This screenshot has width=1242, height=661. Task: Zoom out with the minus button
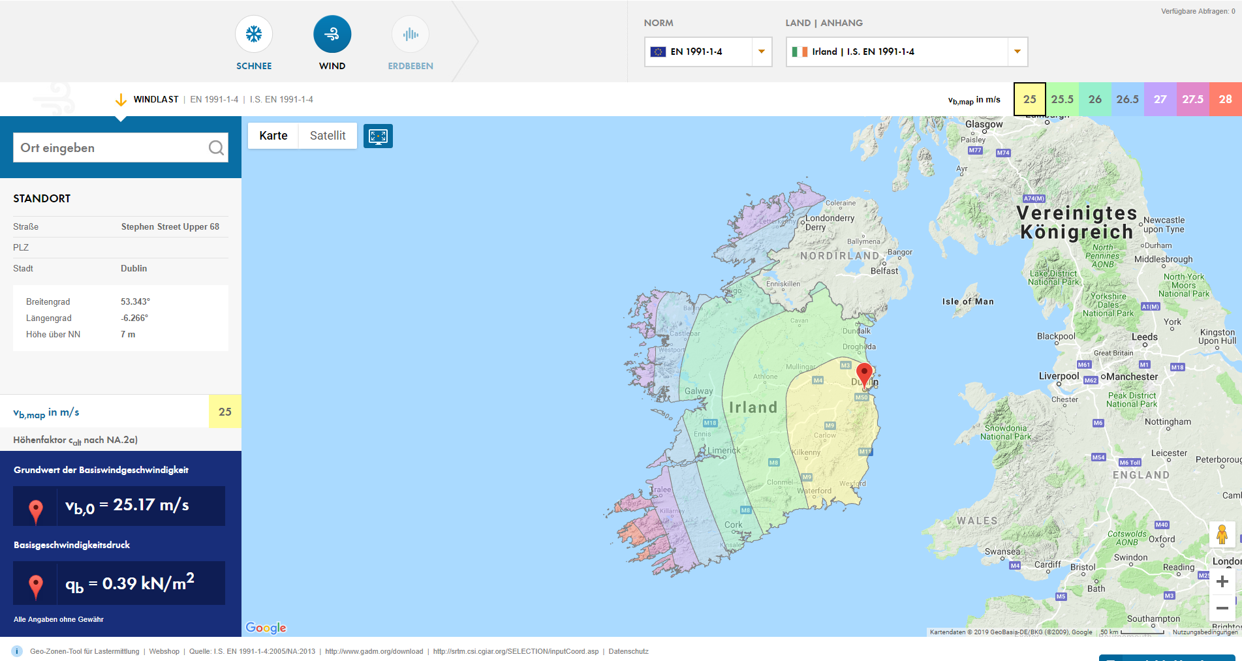click(x=1222, y=608)
